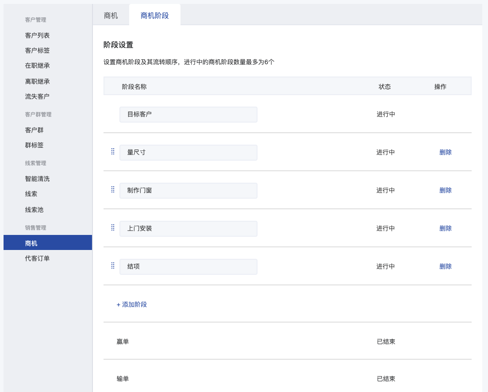The image size is (488, 392).
Task: Edit the 量尺寸 stage name field
Action: [188, 153]
